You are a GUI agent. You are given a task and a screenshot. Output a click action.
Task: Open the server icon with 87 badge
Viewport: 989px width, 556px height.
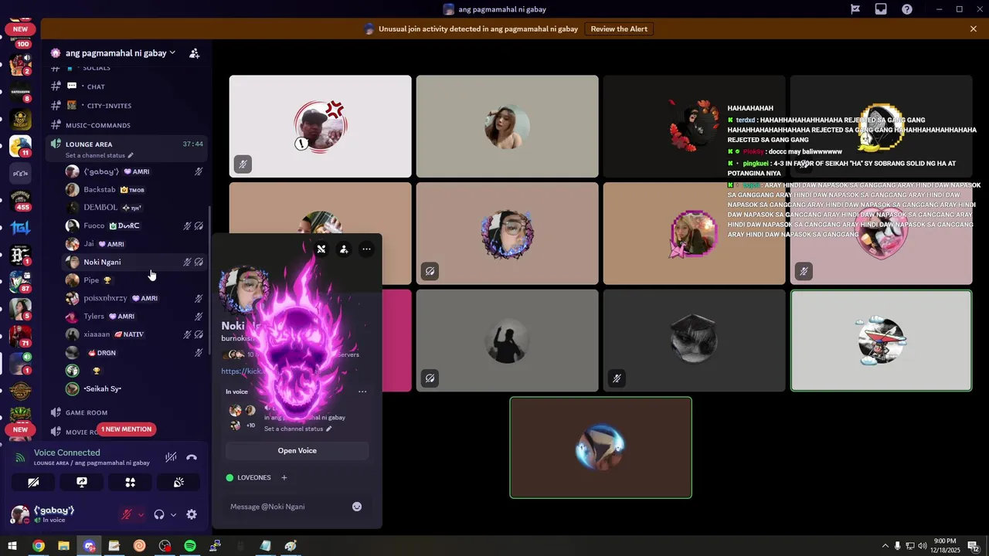click(x=20, y=281)
